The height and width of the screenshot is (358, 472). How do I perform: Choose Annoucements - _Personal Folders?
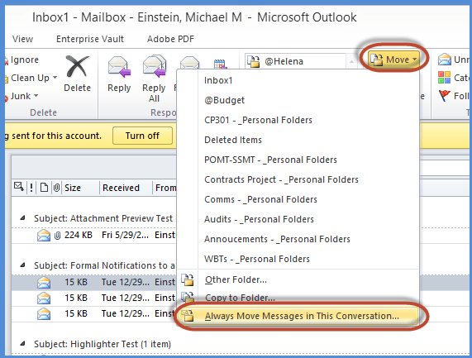coord(298,240)
